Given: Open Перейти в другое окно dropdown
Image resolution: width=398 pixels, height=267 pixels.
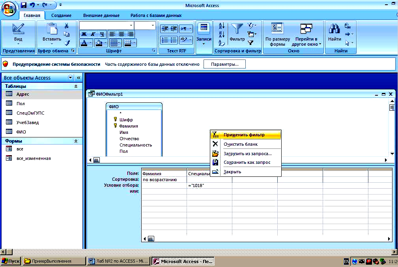Looking at the screenshot, I should pos(306,35).
